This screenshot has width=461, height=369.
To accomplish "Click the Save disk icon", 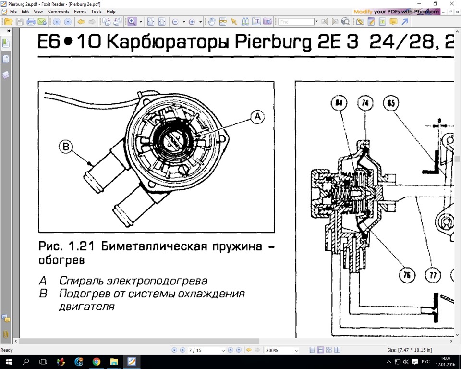I will coord(20,22).
